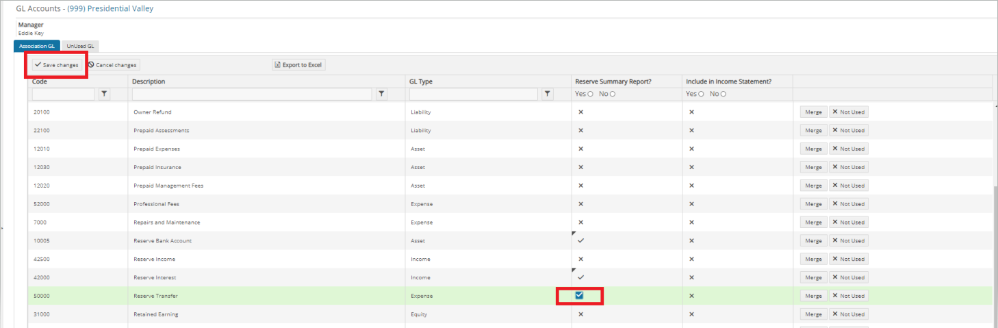
Task: Click the Reserve Bank Account reserve summary checkmark
Action: click(x=580, y=240)
